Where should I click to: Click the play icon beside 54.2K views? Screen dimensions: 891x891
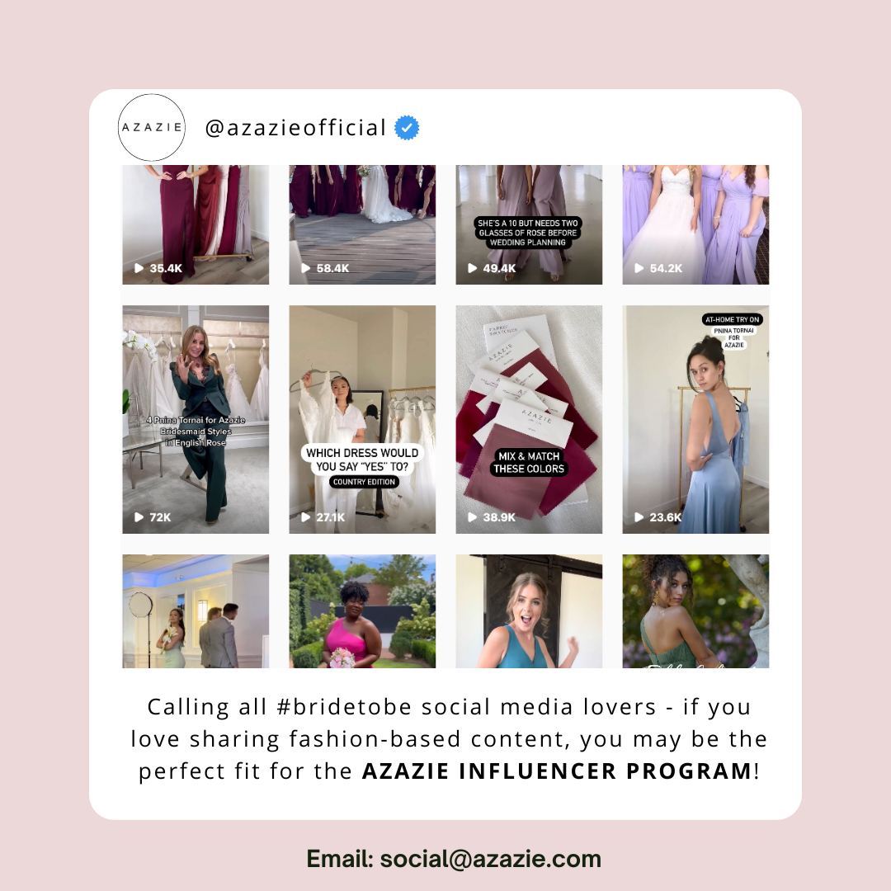(639, 268)
